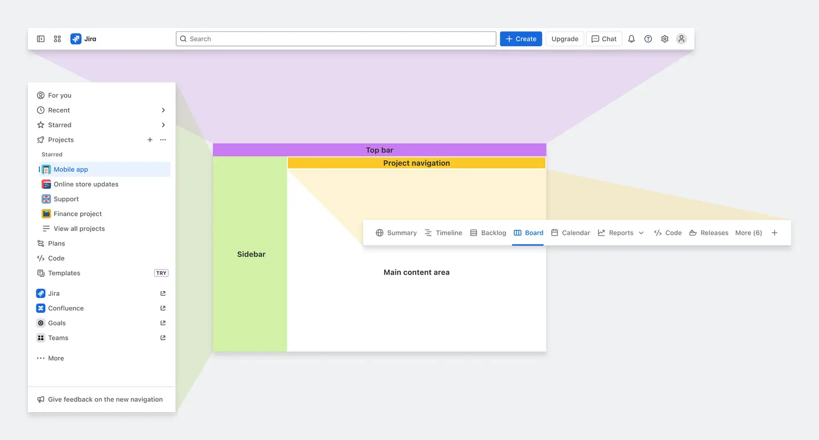This screenshot has height=440, width=819.
Task: Add a project with the plus icon
Action: 150,139
